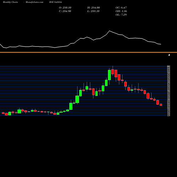Image resolution: width=177 pixels, height=177 pixels.
Task: Click the tallest green candlestick near the chart top
Action: click(x=109, y=75)
